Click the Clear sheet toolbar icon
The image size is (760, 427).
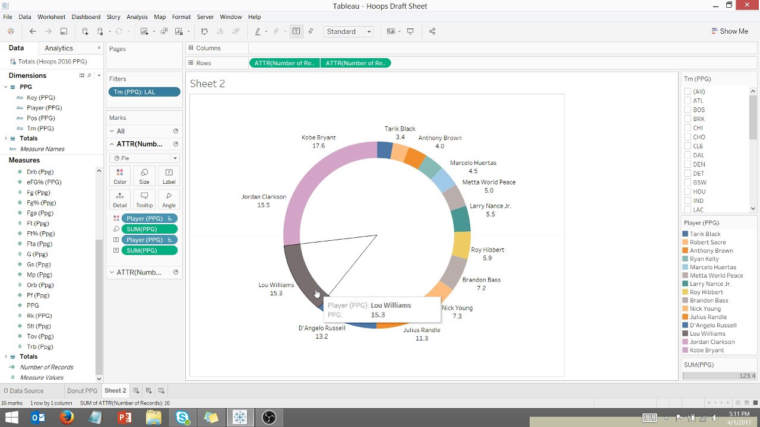179,31
